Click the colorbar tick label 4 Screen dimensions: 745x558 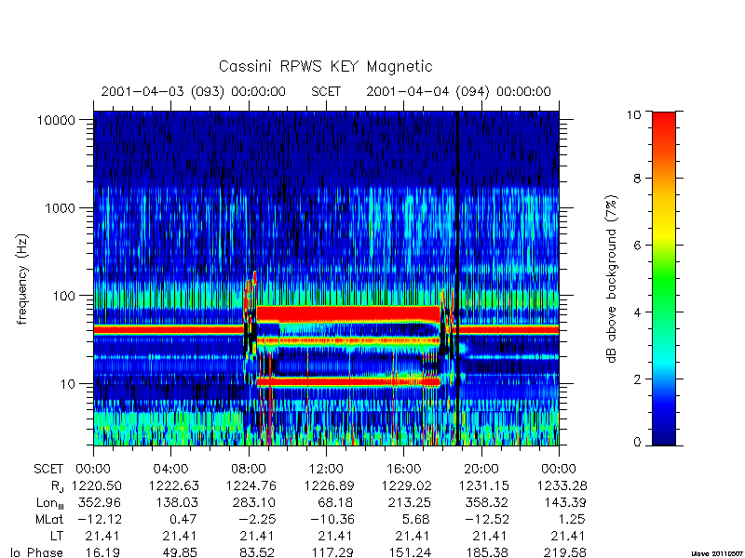click(x=637, y=312)
